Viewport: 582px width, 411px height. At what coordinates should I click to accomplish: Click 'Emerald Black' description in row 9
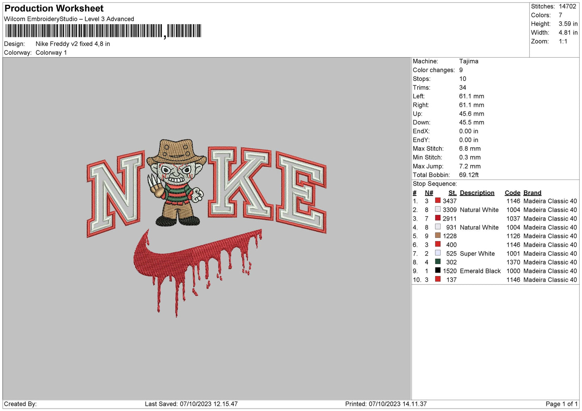(x=481, y=271)
